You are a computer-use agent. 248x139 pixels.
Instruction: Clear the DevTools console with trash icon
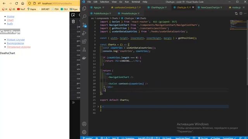73,22
